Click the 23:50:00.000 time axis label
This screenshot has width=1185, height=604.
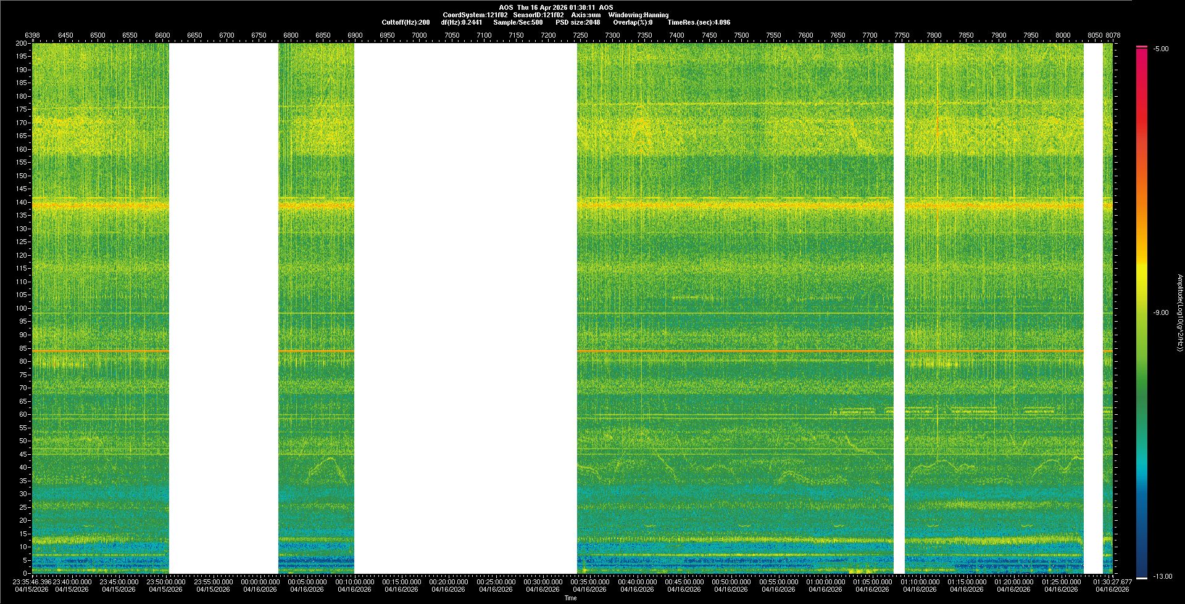[x=166, y=582]
